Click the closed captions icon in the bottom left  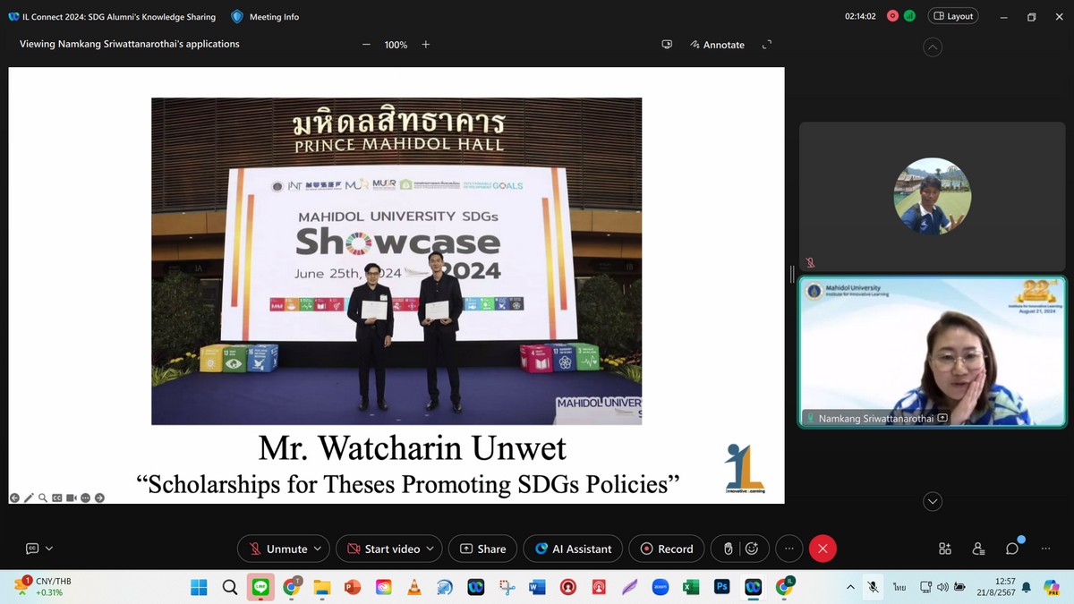coord(32,549)
